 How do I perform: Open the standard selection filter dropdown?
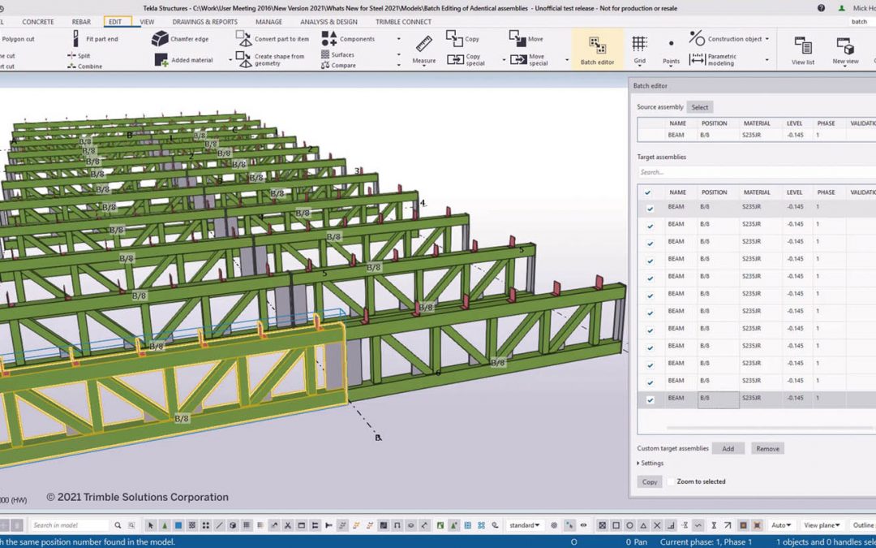[525, 525]
